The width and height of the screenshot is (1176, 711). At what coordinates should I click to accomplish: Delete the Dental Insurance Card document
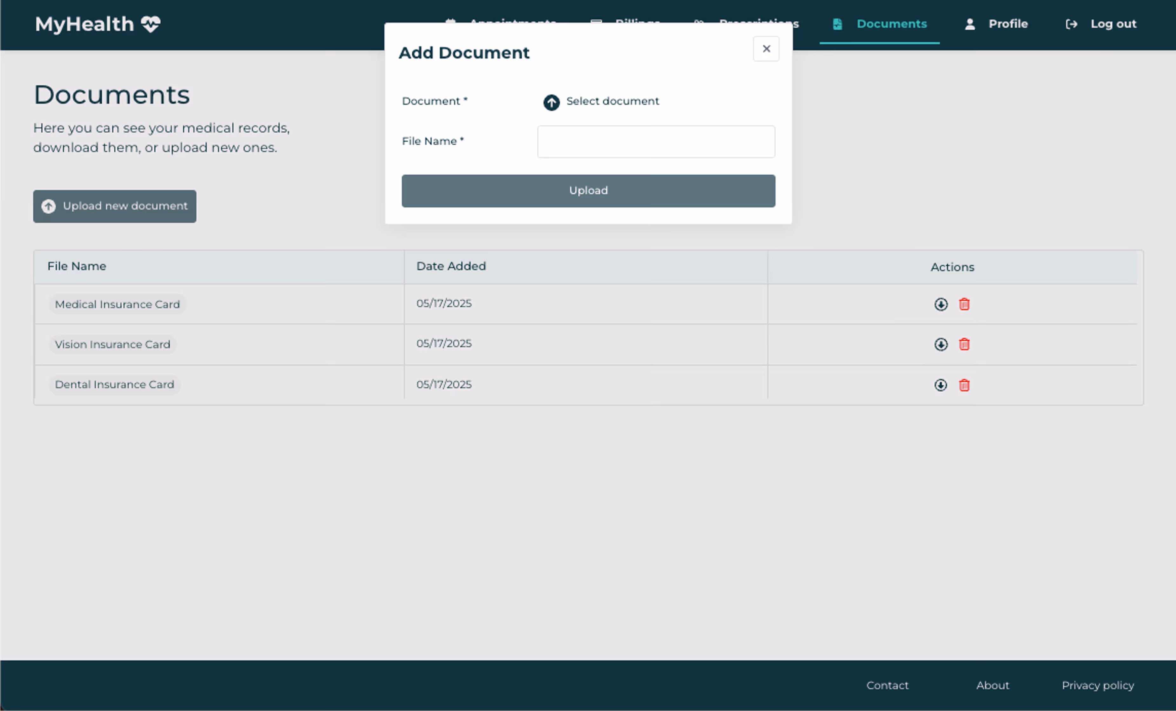click(964, 385)
